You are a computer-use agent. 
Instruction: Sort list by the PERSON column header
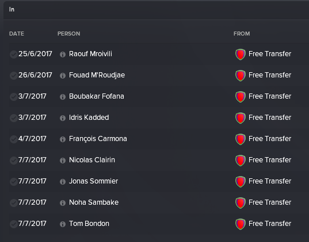pyautogui.click(x=69, y=34)
